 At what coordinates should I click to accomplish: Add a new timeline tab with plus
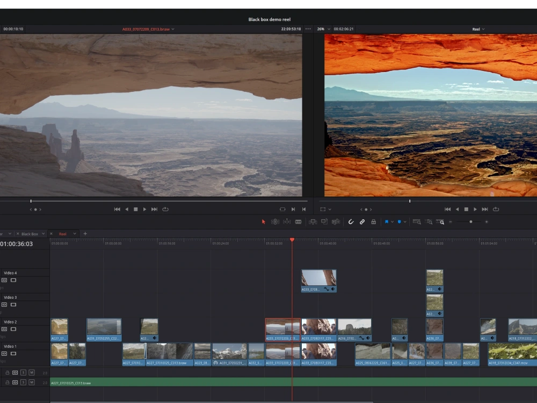click(x=85, y=234)
